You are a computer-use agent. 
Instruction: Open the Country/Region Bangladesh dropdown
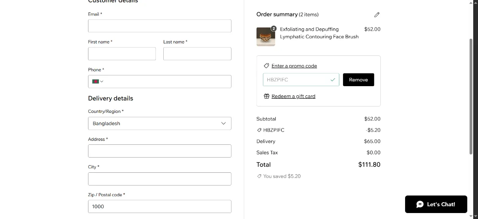(159, 123)
